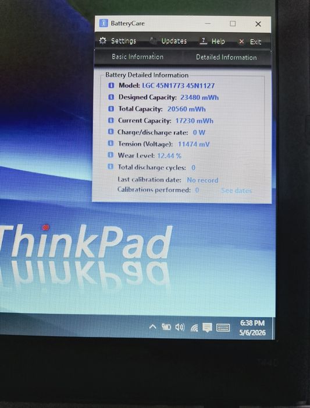Select the voltage value 11474 mV
The image size is (310, 408).
pyautogui.click(x=194, y=144)
